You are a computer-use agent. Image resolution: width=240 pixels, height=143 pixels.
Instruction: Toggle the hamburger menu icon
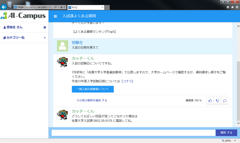click(x=55, y=16)
